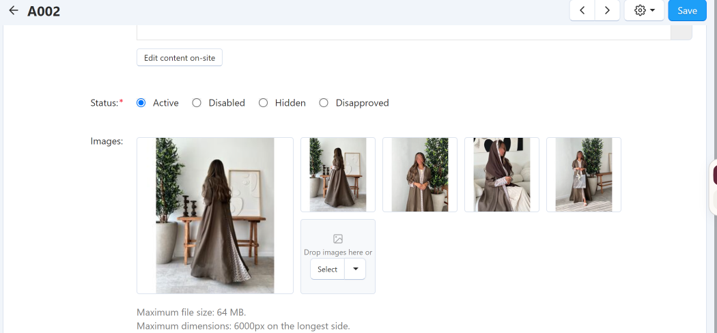717x333 pixels.
Task: Click thumbnail of woman standing facing front
Action: (x=420, y=175)
